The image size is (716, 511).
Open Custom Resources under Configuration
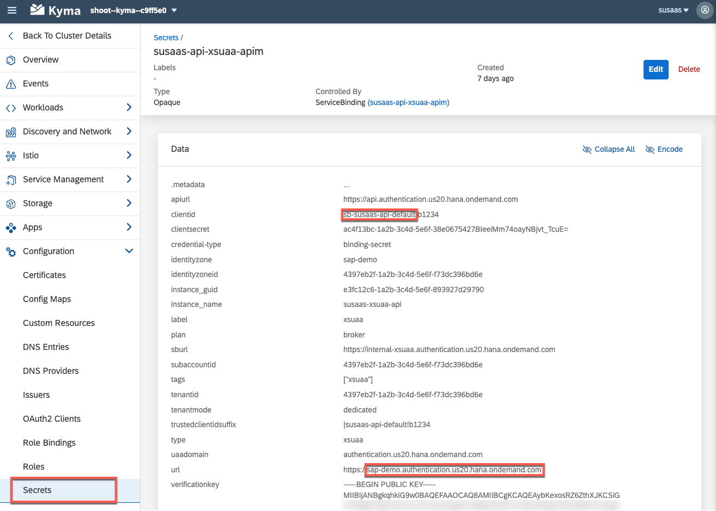coord(70,323)
